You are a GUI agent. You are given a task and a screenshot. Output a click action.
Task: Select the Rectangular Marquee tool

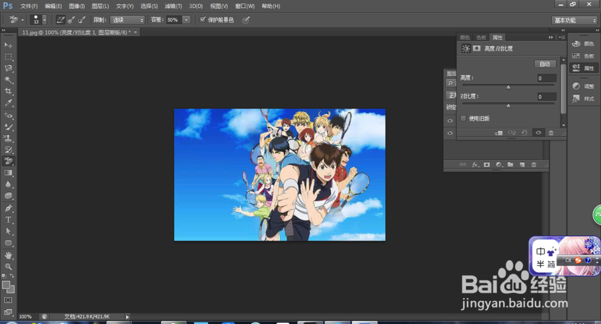[8, 57]
